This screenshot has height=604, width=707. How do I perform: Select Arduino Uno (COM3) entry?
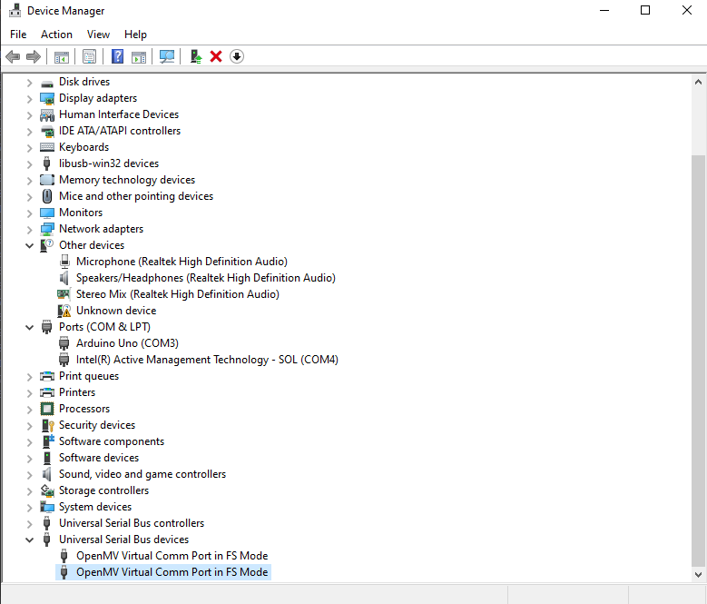127,343
